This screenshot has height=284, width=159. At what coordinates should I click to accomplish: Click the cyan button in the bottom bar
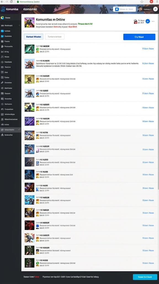coord(145,277)
